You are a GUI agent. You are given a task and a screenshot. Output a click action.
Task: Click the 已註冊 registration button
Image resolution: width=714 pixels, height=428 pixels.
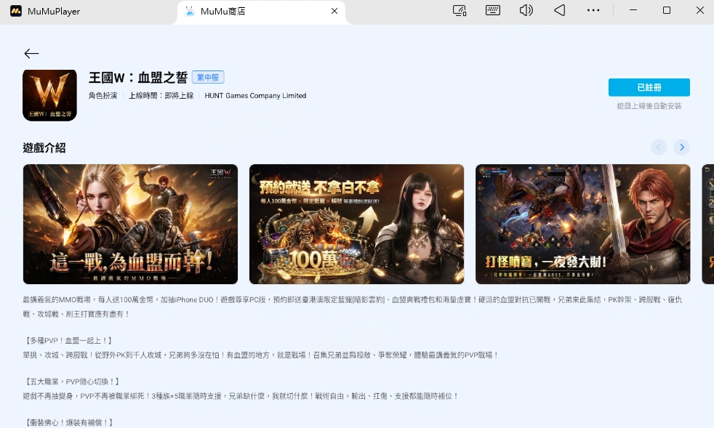coord(649,87)
